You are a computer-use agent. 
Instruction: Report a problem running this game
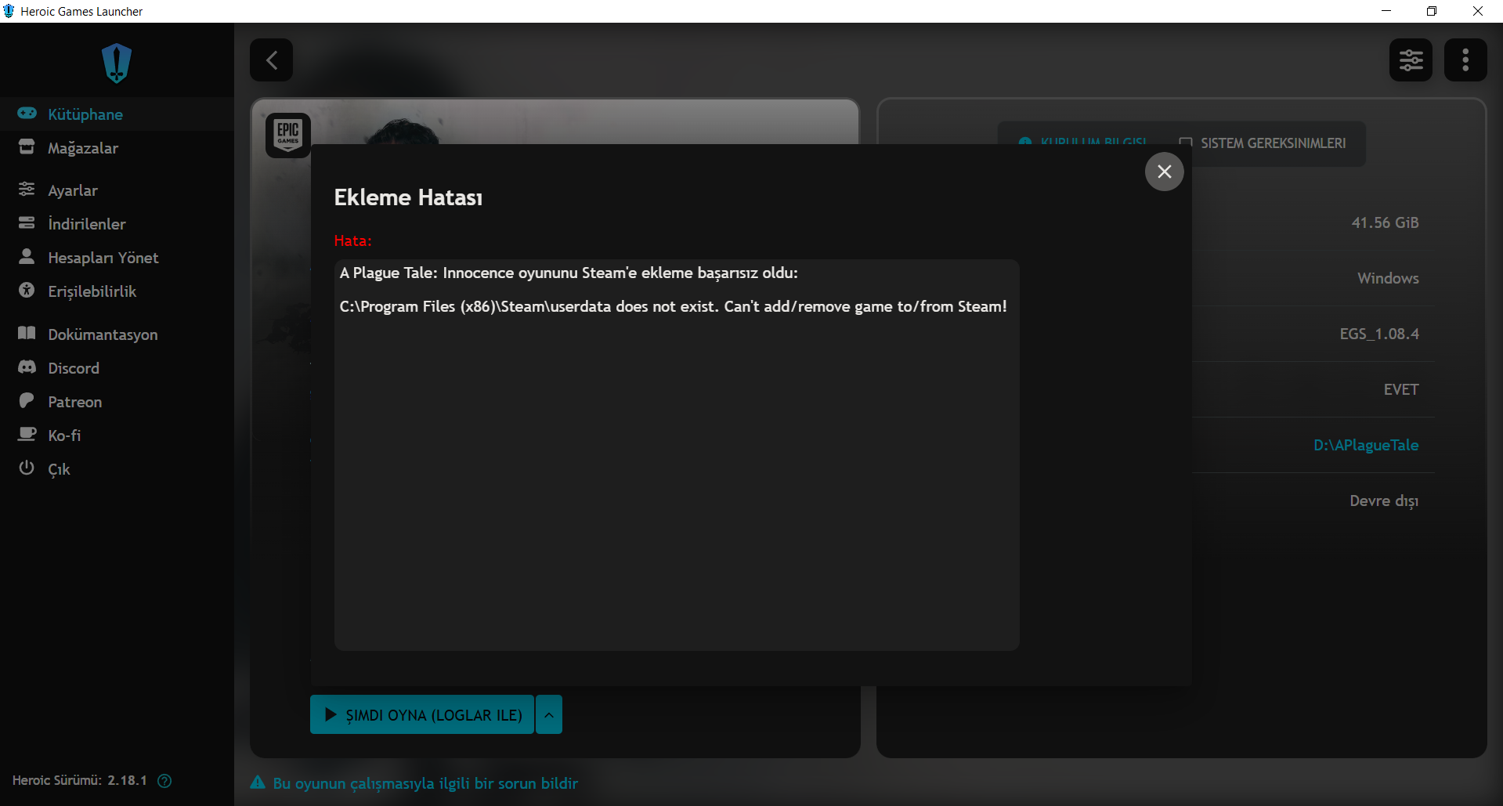(x=425, y=783)
